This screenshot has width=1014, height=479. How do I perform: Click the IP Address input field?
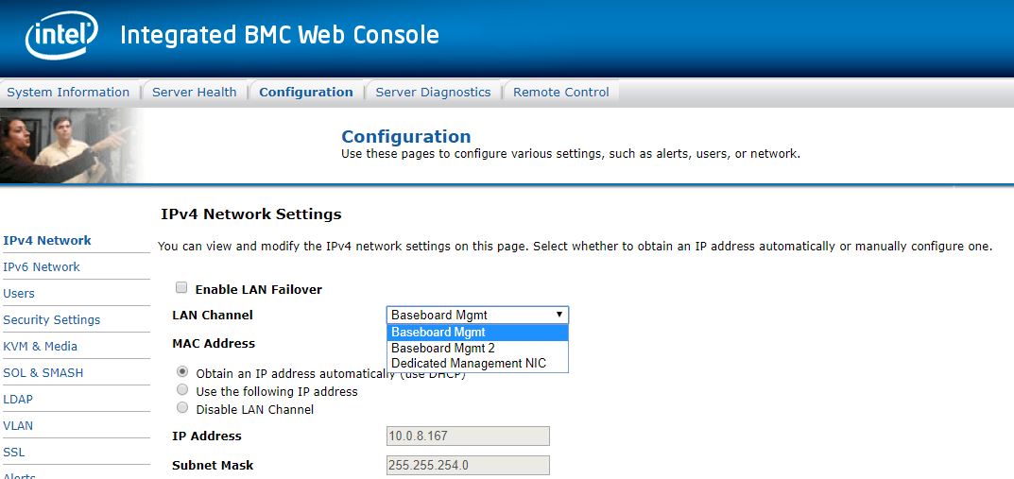[x=468, y=436]
